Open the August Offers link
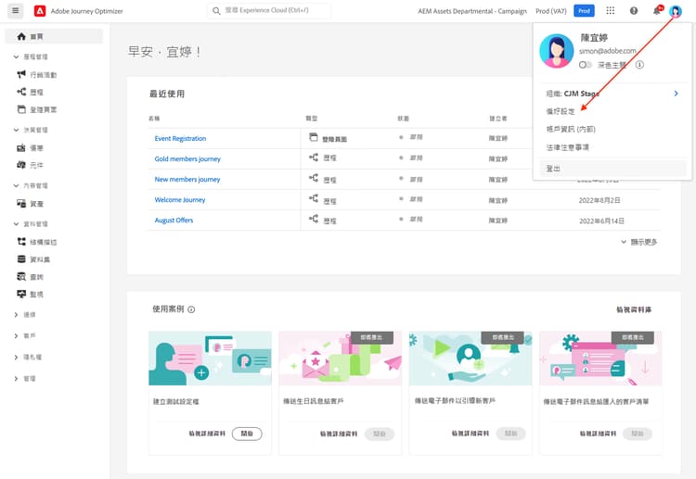Viewport: 696px width, 479px height. click(174, 221)
